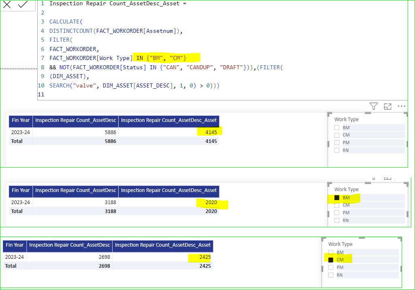Click Work Type title of the unselected slicer
415x290 pixels.
(x=346, y=119)
